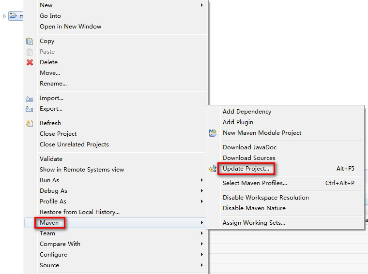Image resolution: width=368 pixels, height=274 pixels.
Task: Select Update Project... from Maven submenu
Action: coord(246,169)
